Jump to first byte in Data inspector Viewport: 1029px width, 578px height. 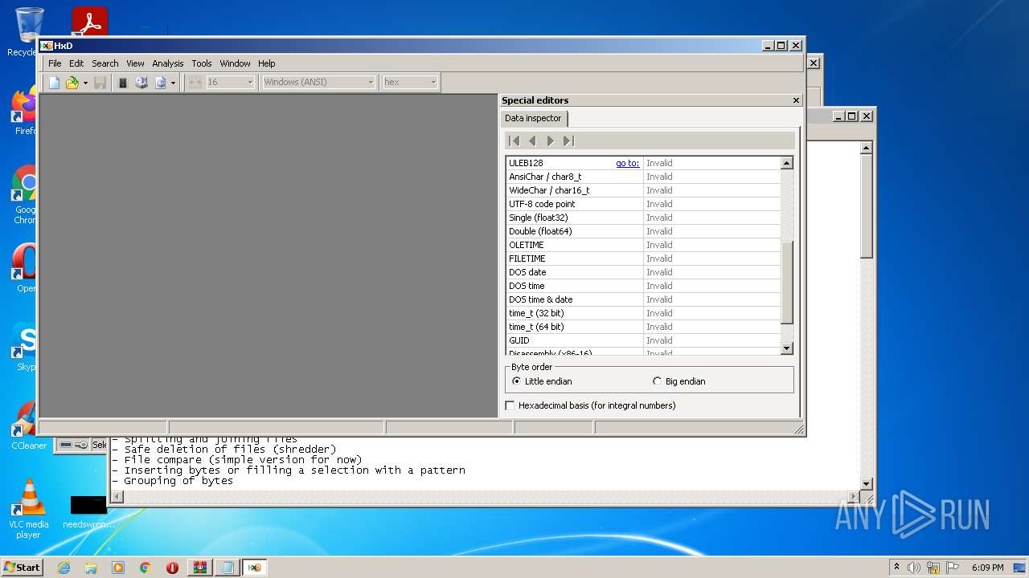(x=514, y=141)
